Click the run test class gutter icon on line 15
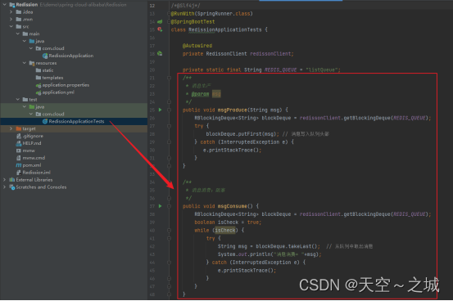Viewport: 453px width, 301px height. pyautogui.click(x=160, y=29)
